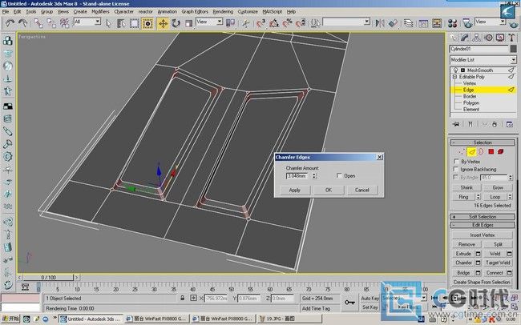Click the Mirror tool icon
The height and width of the screenshot is (325, 521).
380,23
